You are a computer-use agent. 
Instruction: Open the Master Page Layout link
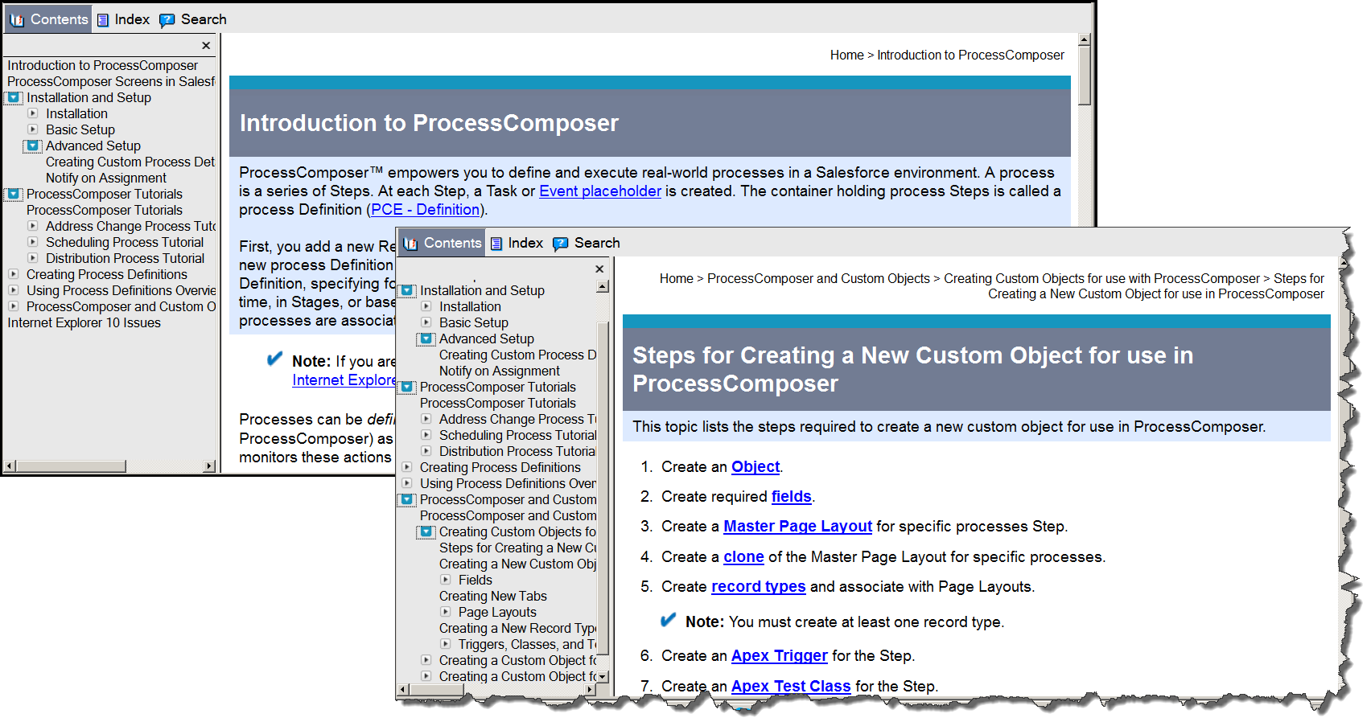click(797, 527)
